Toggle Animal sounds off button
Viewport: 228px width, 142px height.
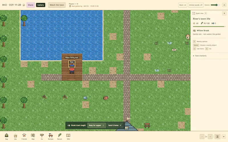[196, 5]
